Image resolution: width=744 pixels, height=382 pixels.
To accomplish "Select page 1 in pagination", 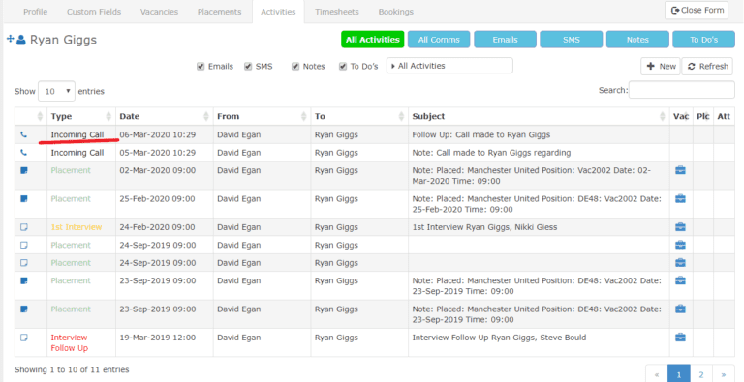I will click(x=679, y=374).
